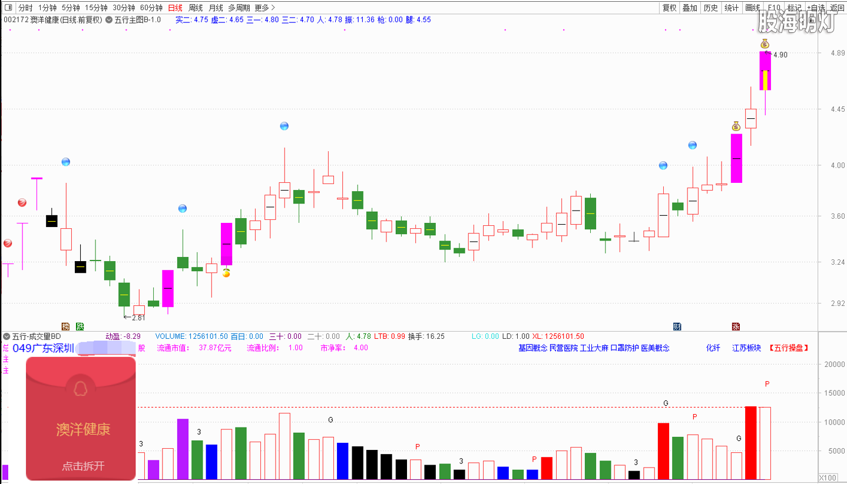Expand the 五行主图B-1.0 indicator dropdown arrow
This screenshot has width=847, height=484.
[x=109, y=19]
